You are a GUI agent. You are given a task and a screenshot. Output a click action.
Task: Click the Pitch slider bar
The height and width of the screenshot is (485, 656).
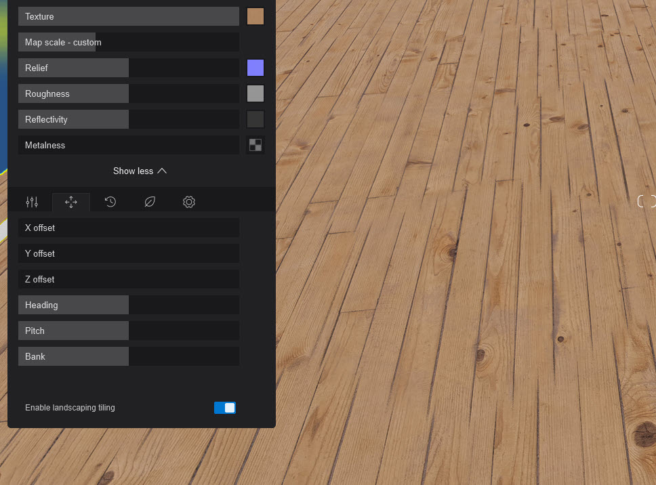point(129,331)
